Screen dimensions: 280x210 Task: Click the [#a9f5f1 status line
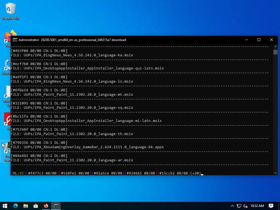click(39, 77)
